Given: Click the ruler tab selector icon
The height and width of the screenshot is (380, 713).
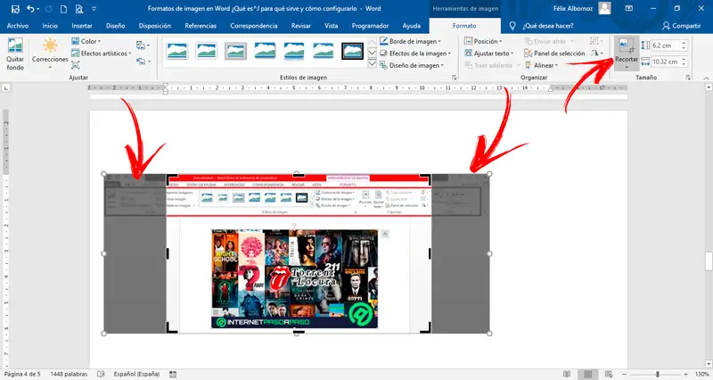Looking at the screenshot, I should pyautogui.click(x=6, y=87).
